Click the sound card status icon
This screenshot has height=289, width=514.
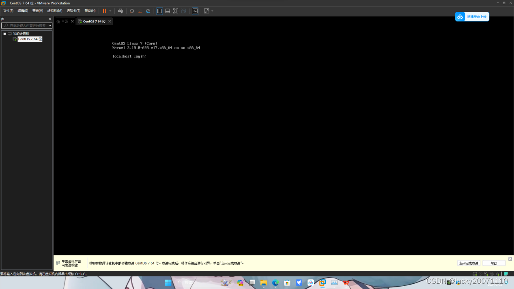click(x=498, y=274)
